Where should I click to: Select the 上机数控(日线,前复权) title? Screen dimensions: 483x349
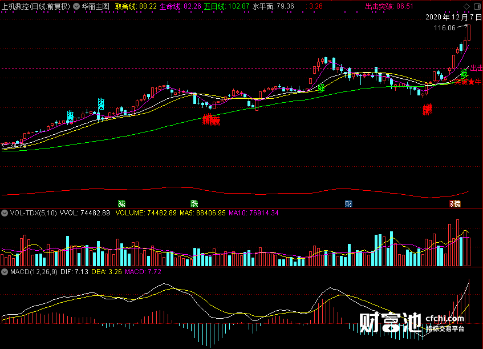[36, 6]
